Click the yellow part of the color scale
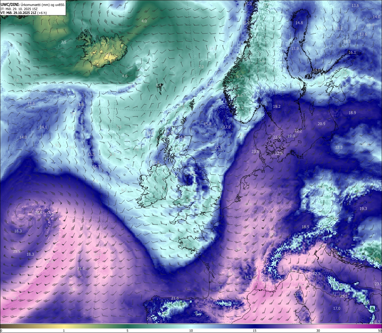Screen dimensions: 382x333 pos(64,326)
